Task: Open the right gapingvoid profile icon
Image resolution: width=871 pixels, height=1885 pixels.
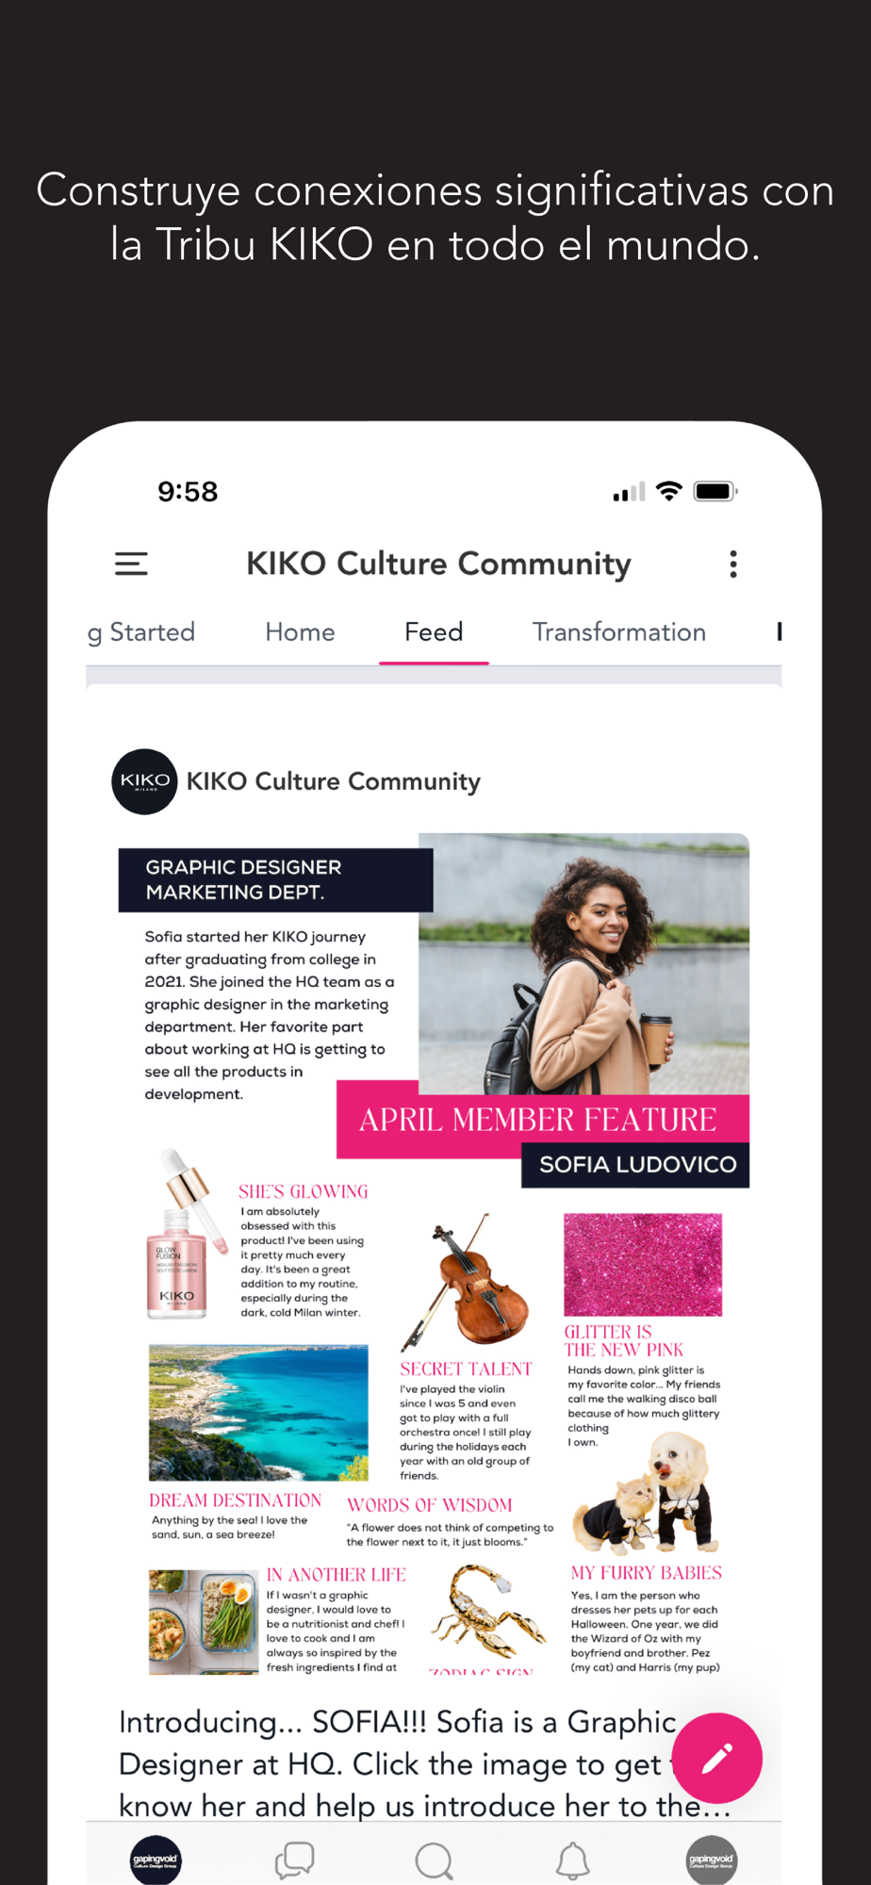Action: click(712, 1860)
